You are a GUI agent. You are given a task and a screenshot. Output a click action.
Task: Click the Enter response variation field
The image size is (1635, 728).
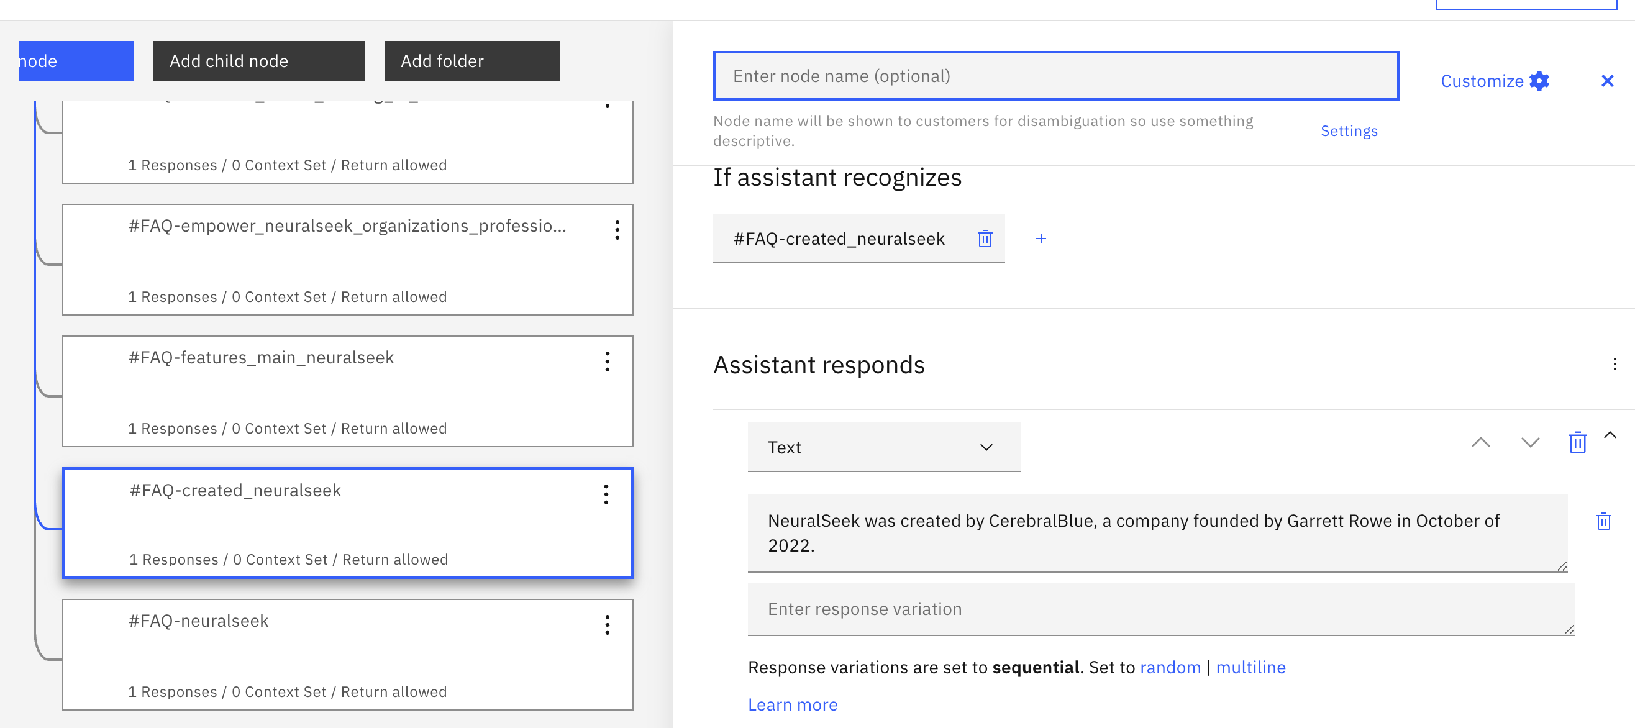tap(1161, 609)
